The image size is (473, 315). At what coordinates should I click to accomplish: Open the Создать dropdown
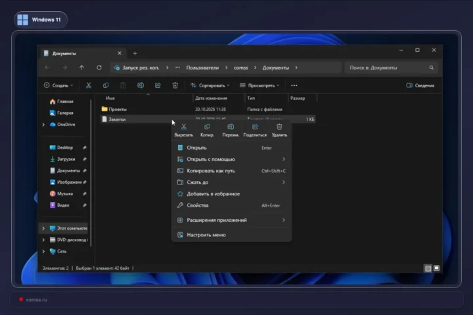tap(58, 85)
